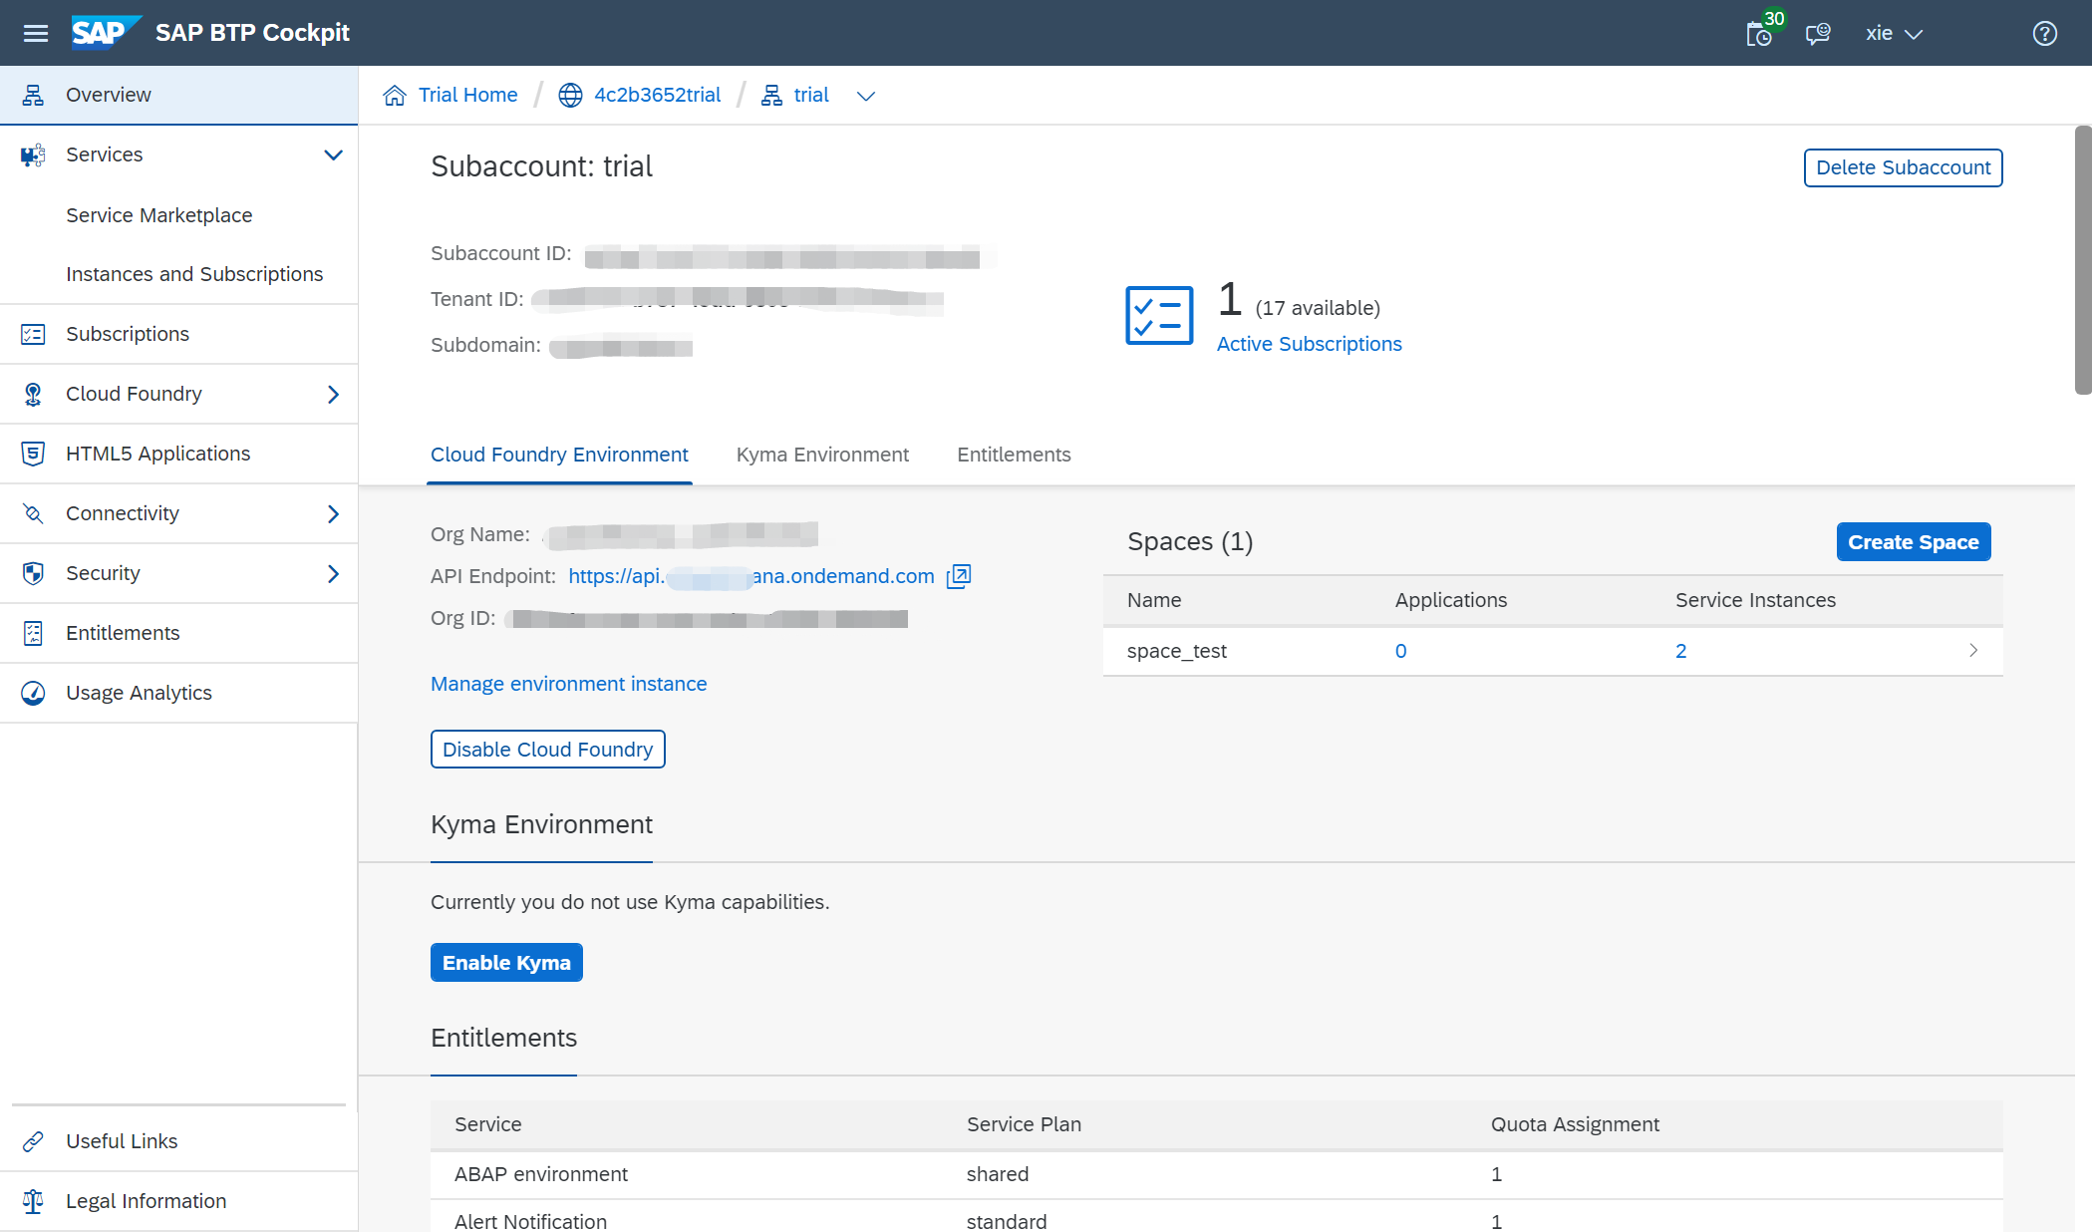The height and width of the screenshot is (1232, 2092).
Task: Click the Active Subscriptions checklist icon
Action: (x=1159, y=315)
